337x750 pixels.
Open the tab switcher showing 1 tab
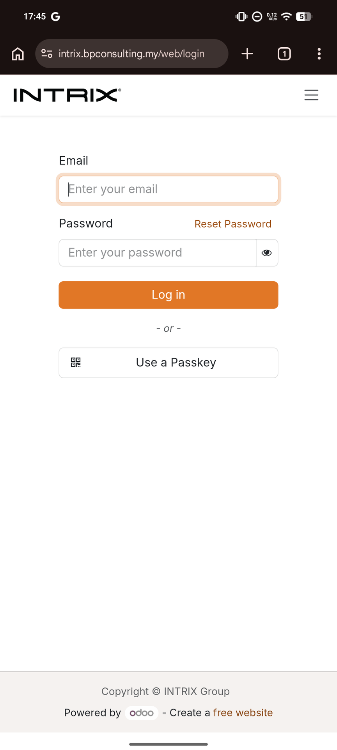click(284, 54)
